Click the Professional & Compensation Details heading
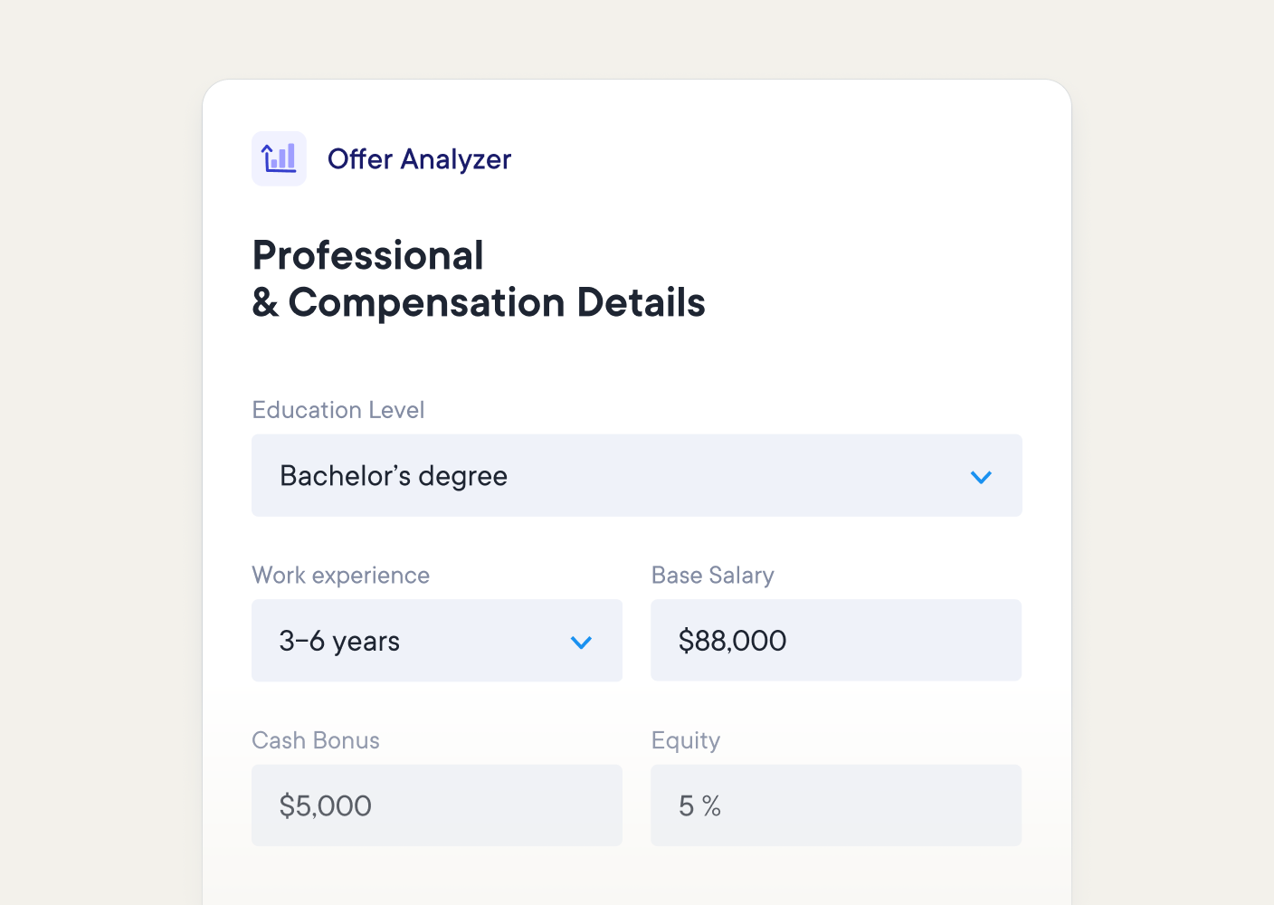Screen dimensions: 1274x905 coord(478,279)
